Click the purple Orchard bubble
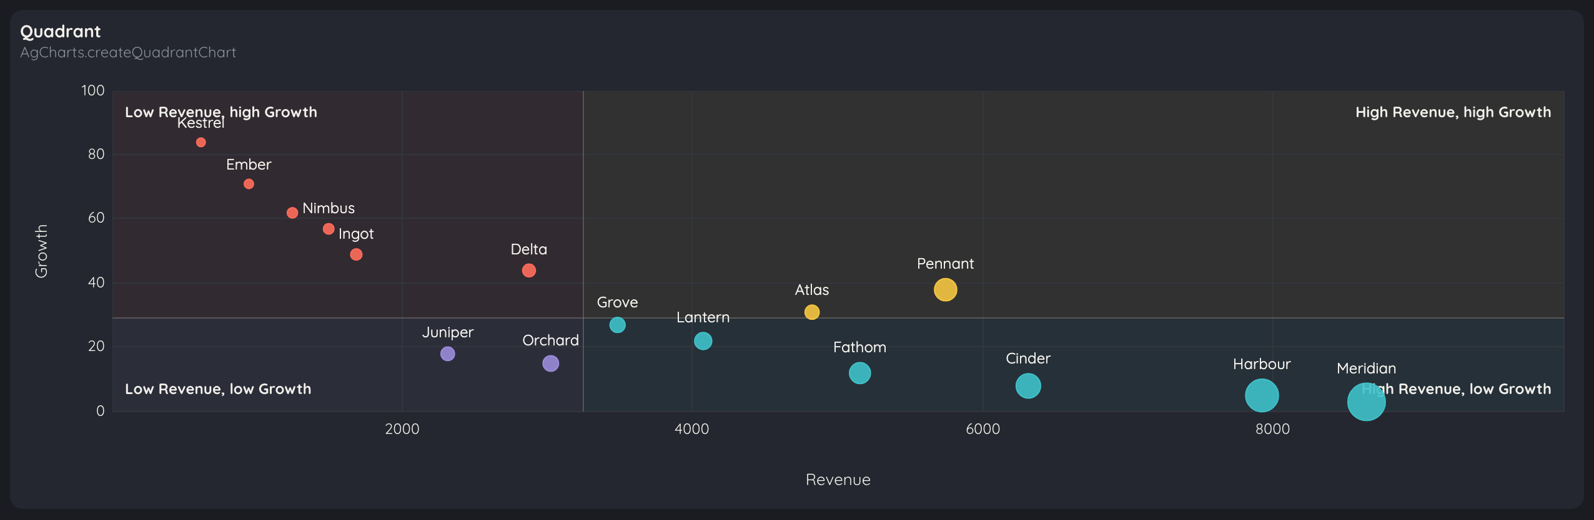The width and height of the screenshot is (1594, 520). pyautogui.click(x=550, y=364)
